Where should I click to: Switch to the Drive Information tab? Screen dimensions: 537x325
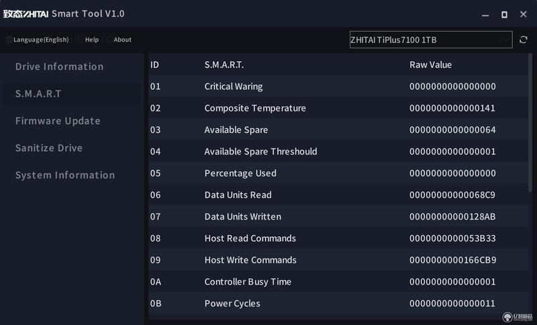pyautogui.click(x=59, y=66)
